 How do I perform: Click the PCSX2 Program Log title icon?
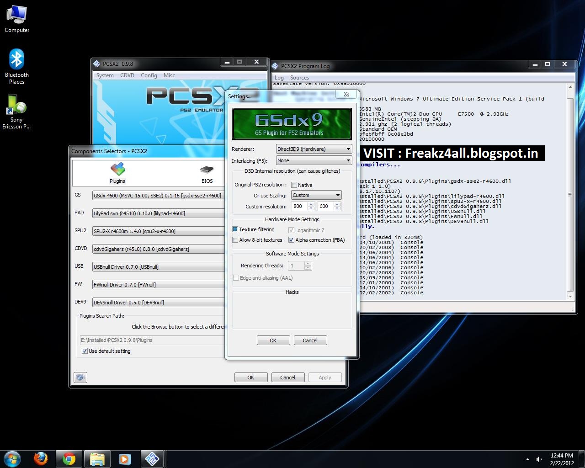pyautogui.click(x=275, y=66)
